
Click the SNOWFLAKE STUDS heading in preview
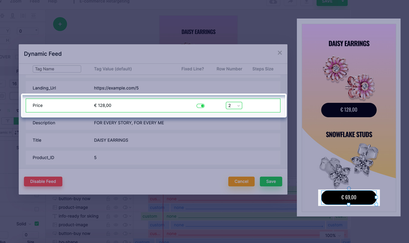click(349, 135)
